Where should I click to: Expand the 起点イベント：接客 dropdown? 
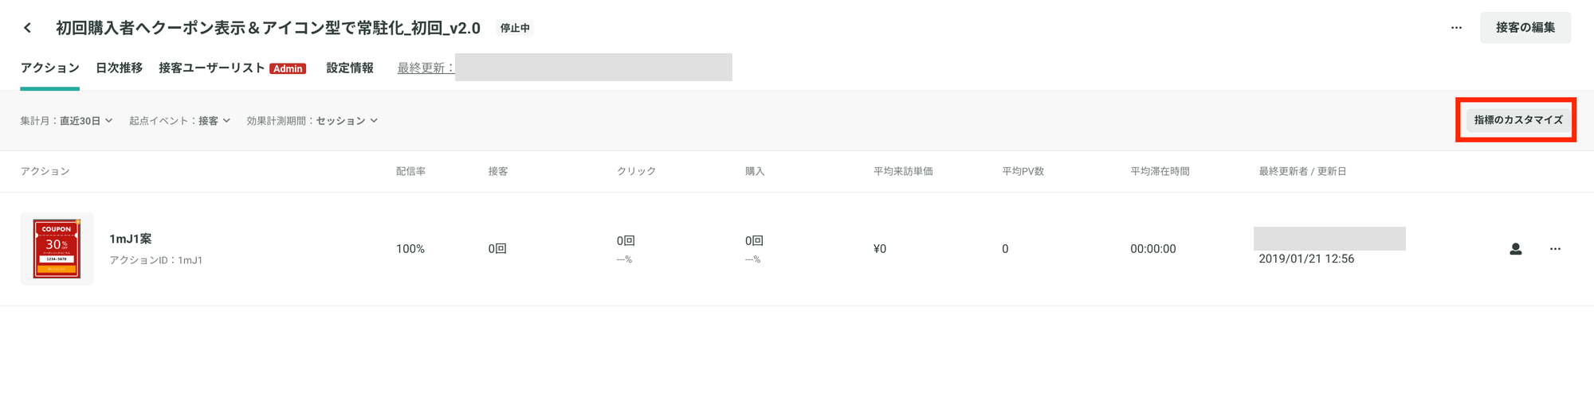click(x=180, y=121)
